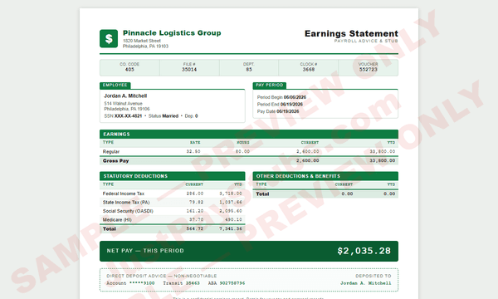
Task: Click the Social Security YTD 2,095.60
Action: pos(231,211)
